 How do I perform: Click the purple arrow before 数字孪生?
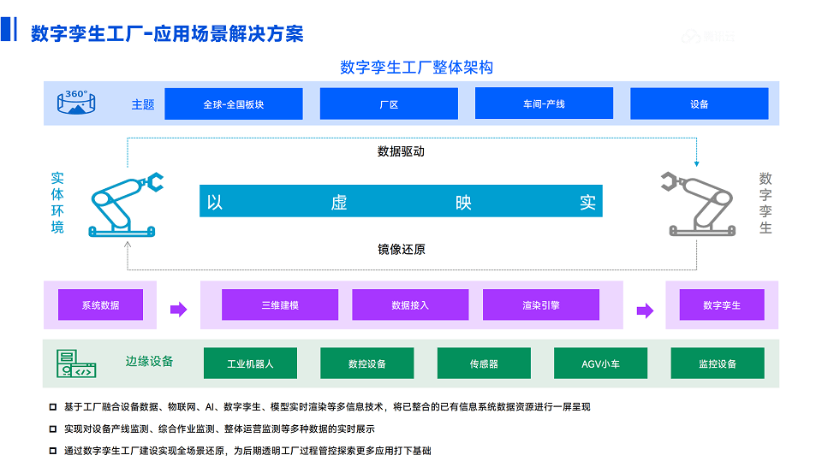[646, 310]
